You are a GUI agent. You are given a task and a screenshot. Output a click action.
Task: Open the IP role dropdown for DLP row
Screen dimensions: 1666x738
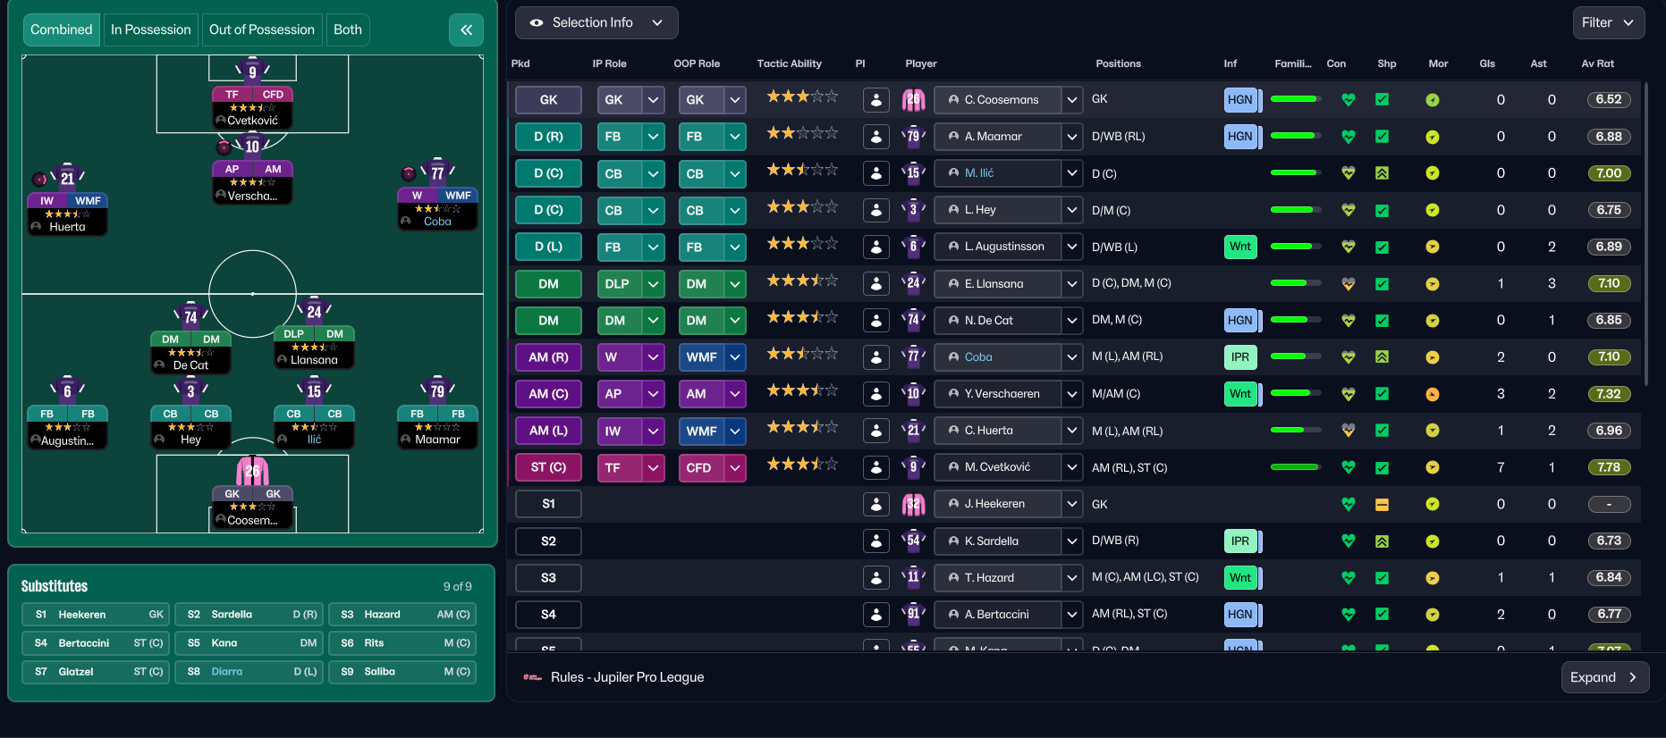(x=654, y=284)
